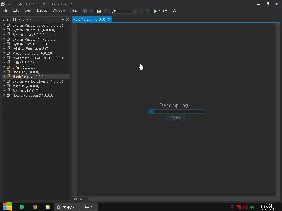Open the Debug menu
Viewport: 282px width, 211px height.
pyautogui.click(x=42, y=10)
